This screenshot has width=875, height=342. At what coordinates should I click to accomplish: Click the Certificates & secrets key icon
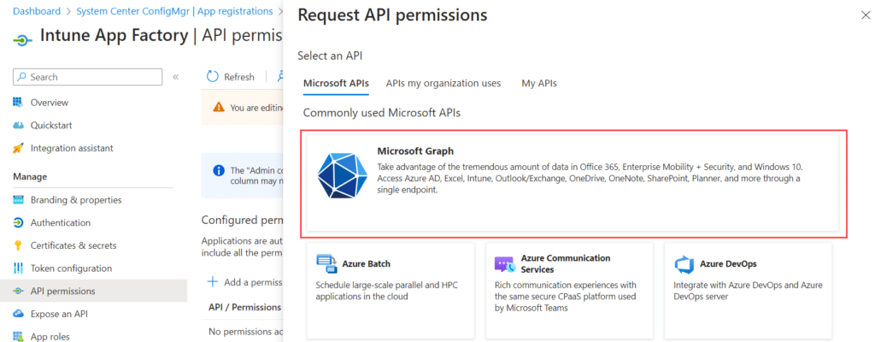[x=19, y=245]
